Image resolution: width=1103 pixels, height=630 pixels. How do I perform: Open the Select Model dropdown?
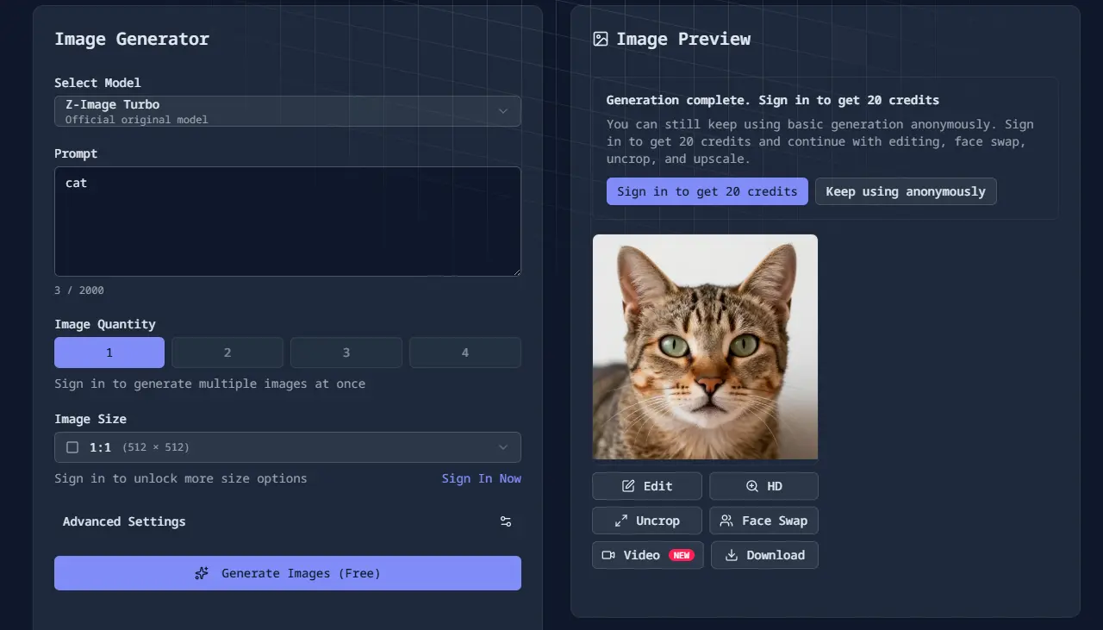click(288, 111)
